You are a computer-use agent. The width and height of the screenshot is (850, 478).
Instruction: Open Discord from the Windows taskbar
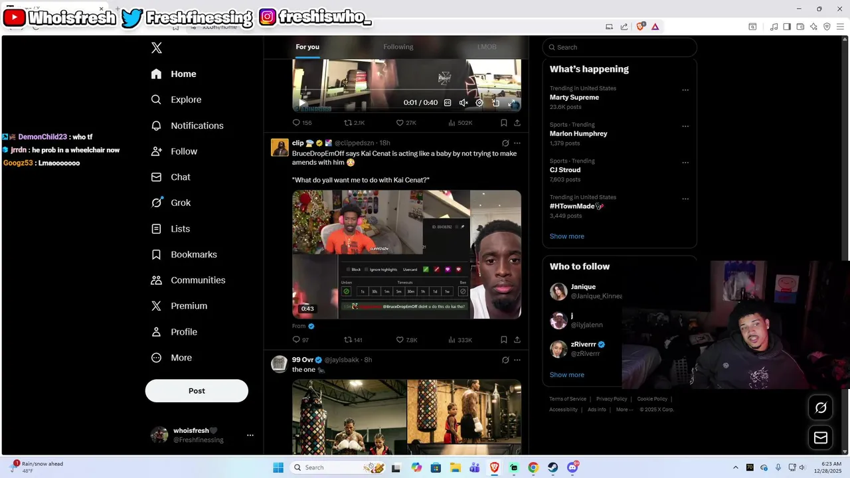coord(572,467)
